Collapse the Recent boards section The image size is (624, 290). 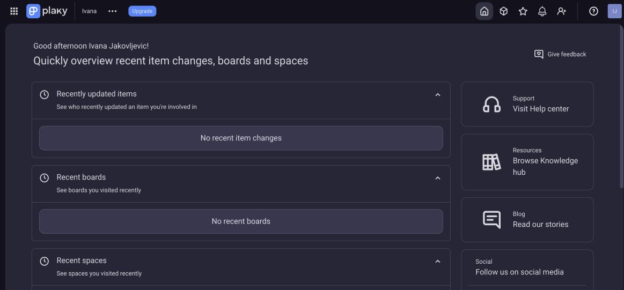(x=438, y=178)
